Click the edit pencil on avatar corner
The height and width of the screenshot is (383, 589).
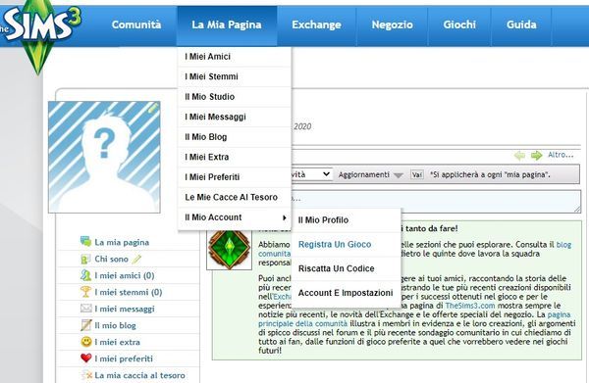tap(153, 108)
